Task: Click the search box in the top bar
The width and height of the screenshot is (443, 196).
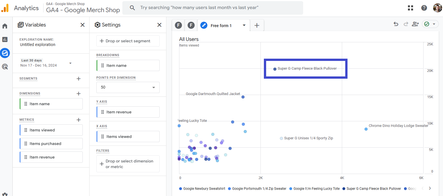Action: click(213, 8)
